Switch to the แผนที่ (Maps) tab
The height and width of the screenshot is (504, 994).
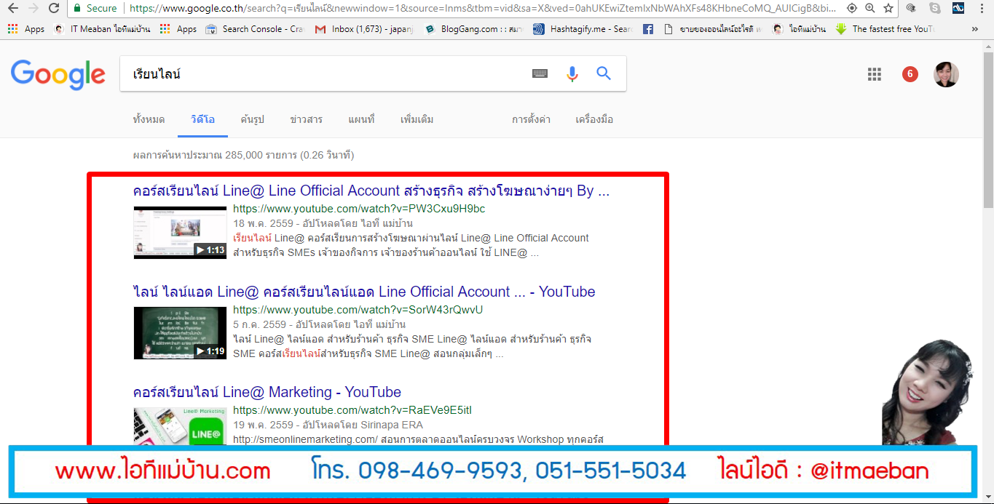361,119
